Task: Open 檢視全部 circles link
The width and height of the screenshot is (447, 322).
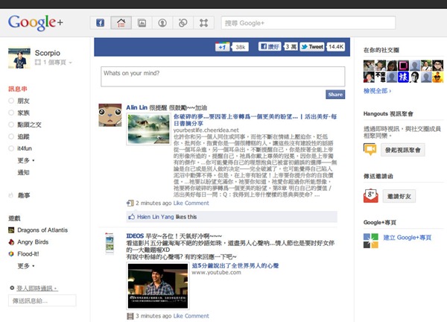Action: [377, 91]
